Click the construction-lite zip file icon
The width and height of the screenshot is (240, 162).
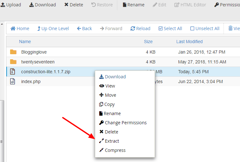click(x=13, y=72)
